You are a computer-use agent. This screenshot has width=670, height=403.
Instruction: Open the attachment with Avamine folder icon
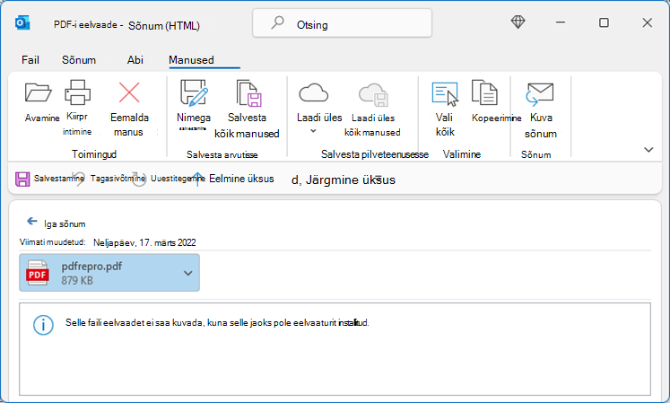point(38,92)
